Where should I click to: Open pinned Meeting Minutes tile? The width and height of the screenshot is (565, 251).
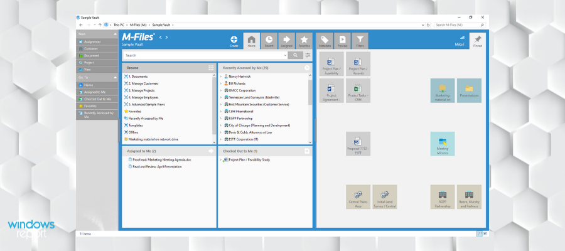pyautogui.click(x=443, y=144)
